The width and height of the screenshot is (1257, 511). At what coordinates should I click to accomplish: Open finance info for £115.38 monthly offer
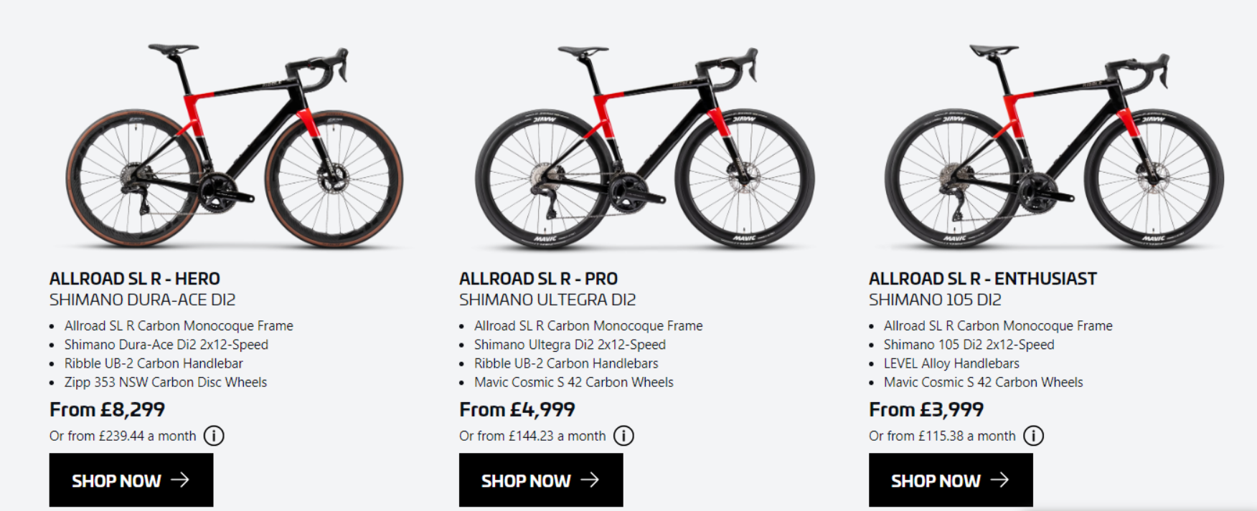point(1033,436)
